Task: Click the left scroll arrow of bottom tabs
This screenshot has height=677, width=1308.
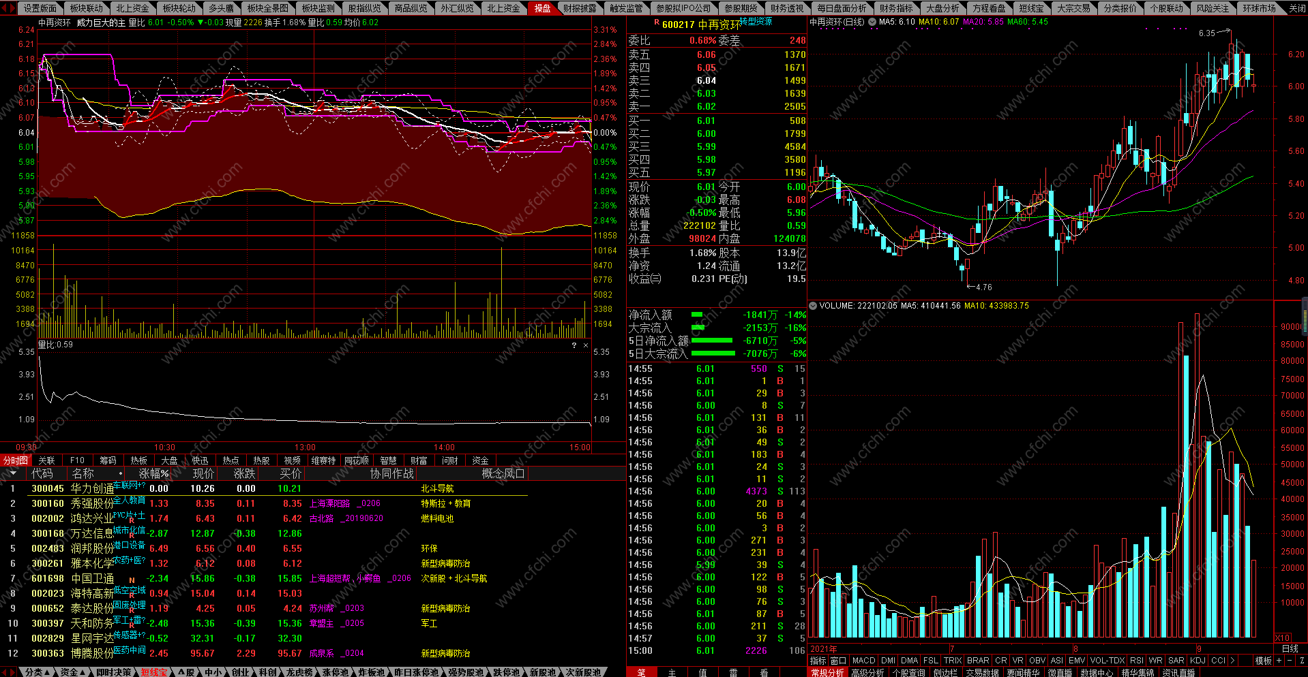Action: coord(5,672)
